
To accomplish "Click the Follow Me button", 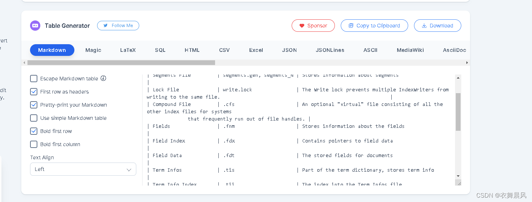I will click(x=118, y=26).
